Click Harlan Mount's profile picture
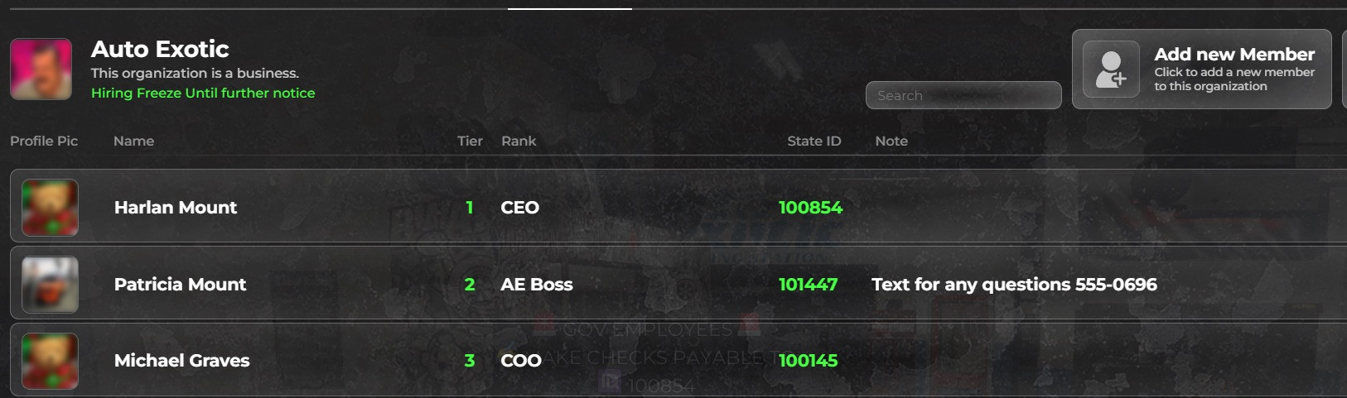This screenshot has height=398, width=1347. pyautogui.click(x=50, y=208)
